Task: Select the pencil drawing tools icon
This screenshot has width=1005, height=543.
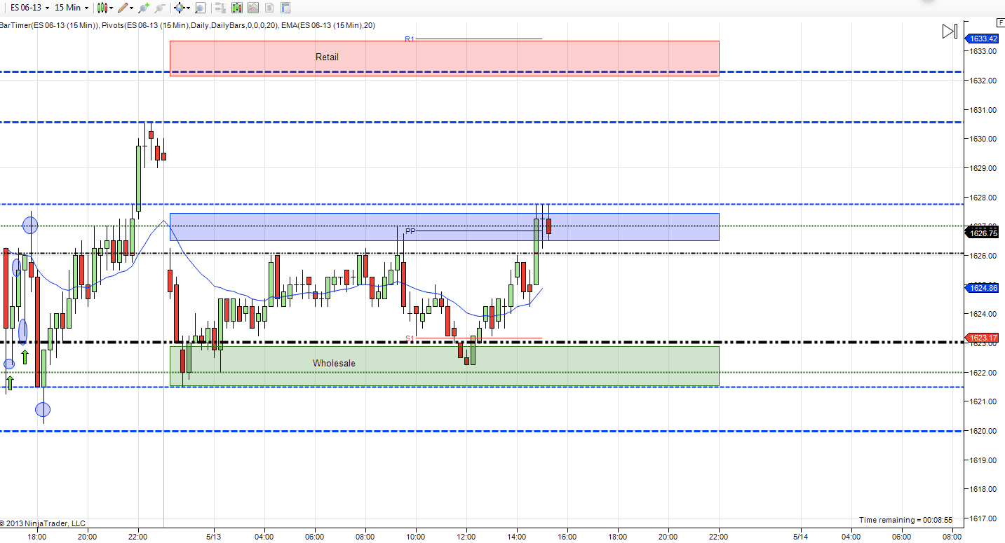Action: click(x=123, y=8)
